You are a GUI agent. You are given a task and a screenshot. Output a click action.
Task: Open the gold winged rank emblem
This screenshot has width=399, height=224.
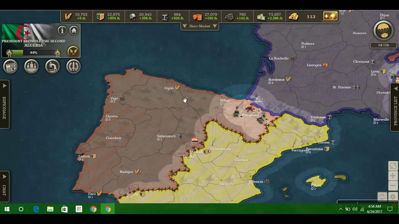click(73, 52)
